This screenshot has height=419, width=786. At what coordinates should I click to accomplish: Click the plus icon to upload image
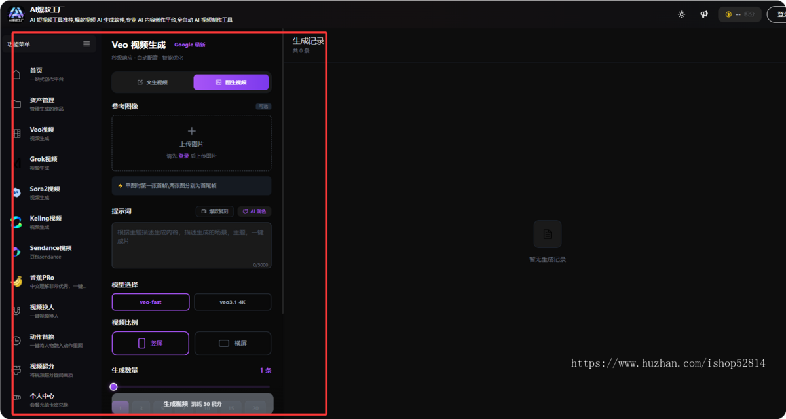tap(191, 131)
